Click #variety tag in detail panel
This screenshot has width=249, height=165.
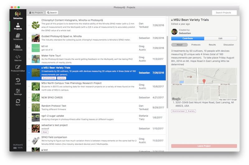point(191,111)
